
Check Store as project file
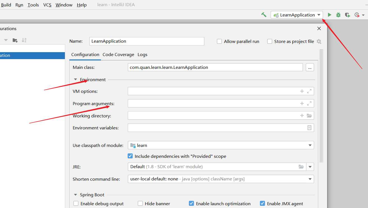tap(270, 41)
